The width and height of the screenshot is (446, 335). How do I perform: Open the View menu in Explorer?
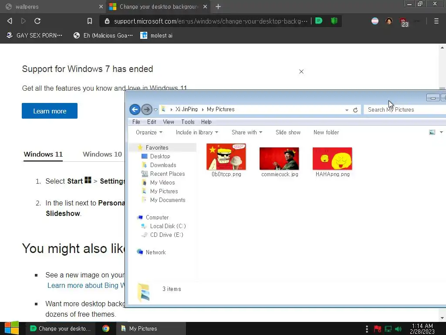[x=169, y=122]
